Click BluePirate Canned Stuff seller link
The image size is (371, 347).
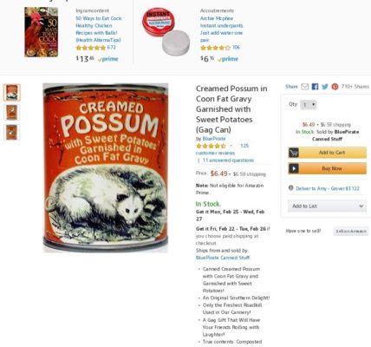pos(223,258)
